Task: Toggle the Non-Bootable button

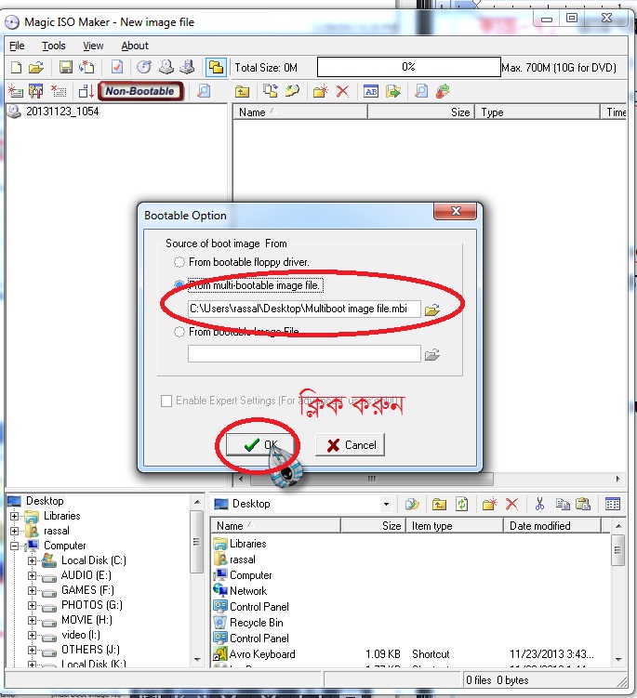Action: [139, 91]
